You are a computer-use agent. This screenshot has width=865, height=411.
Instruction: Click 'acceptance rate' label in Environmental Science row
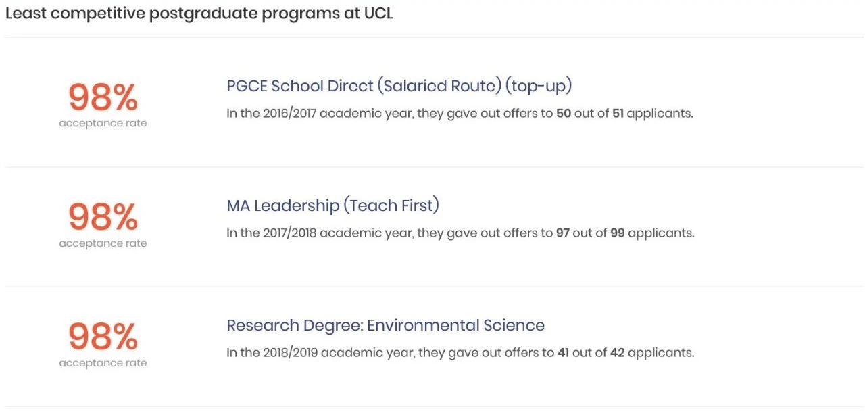coord(103,363)
